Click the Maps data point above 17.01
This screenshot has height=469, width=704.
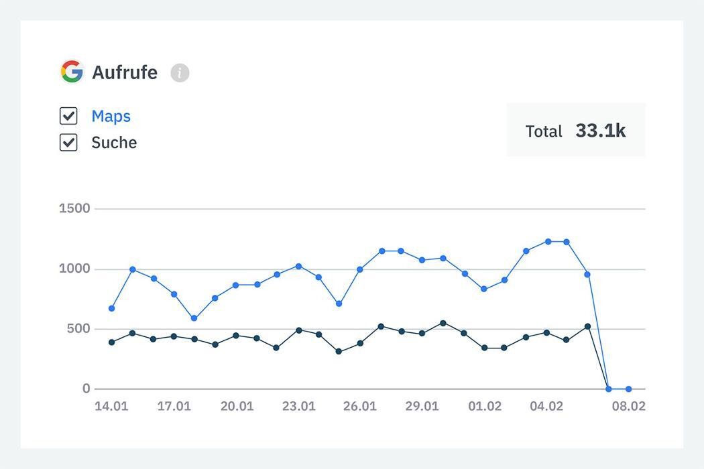tap(174, 294)
